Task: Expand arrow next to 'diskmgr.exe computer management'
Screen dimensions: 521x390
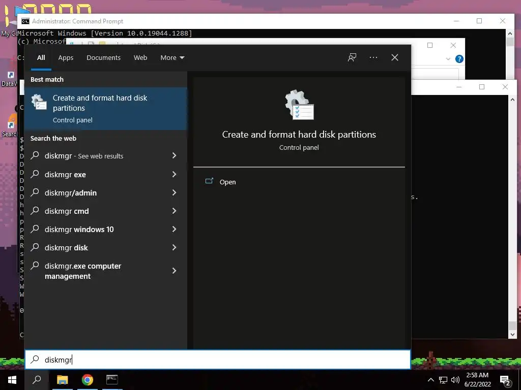Action: pos(174,271)
